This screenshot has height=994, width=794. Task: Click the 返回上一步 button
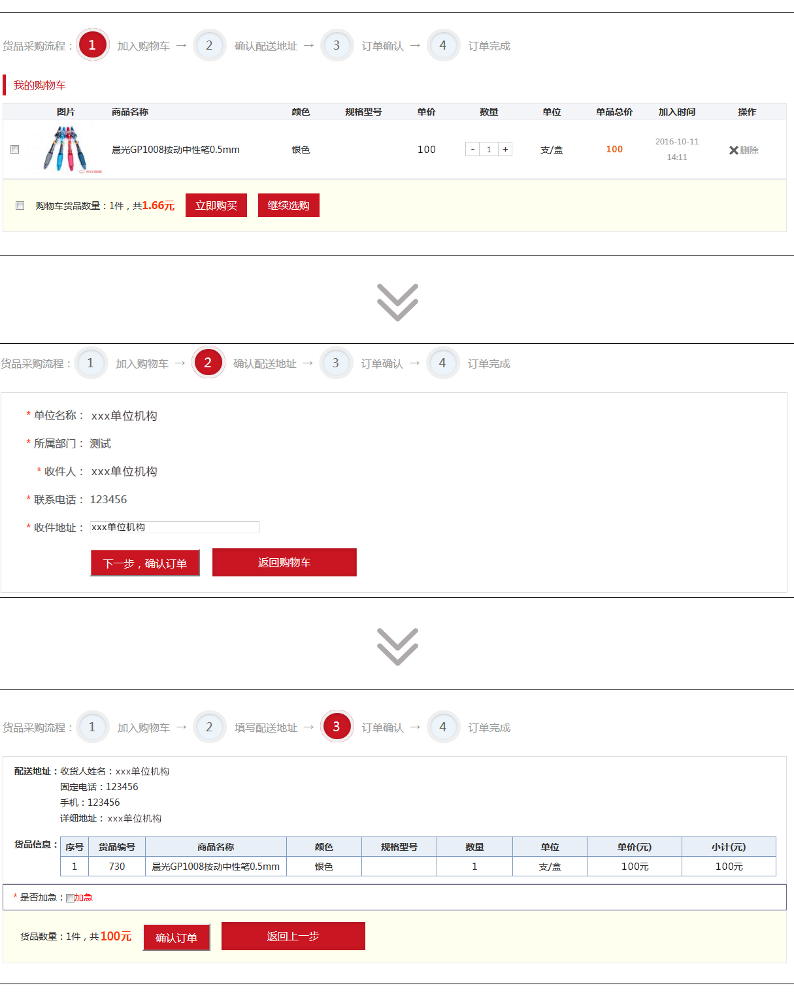(x=293, y=936)
